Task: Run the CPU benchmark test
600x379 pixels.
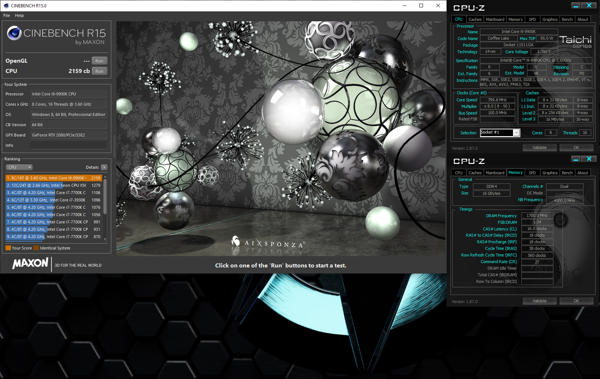Action: pyautogui.click(x=99, y=71)
